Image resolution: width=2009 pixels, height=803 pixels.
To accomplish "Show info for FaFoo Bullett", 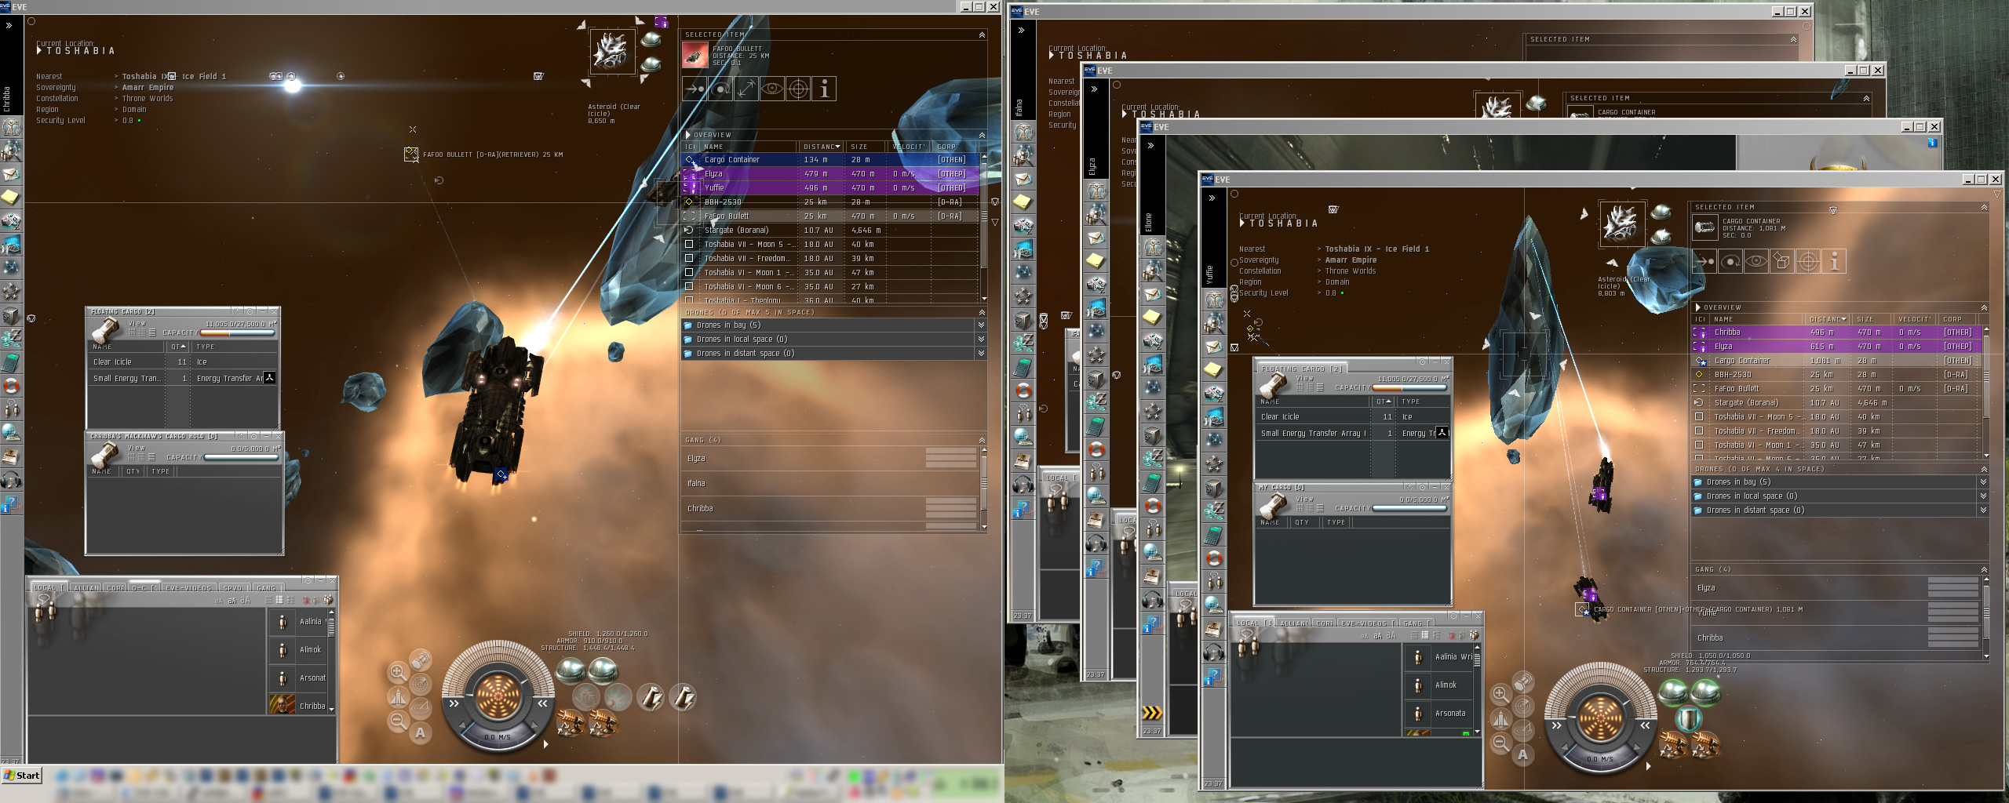I will pyautogui.click(x=824, y=89).
